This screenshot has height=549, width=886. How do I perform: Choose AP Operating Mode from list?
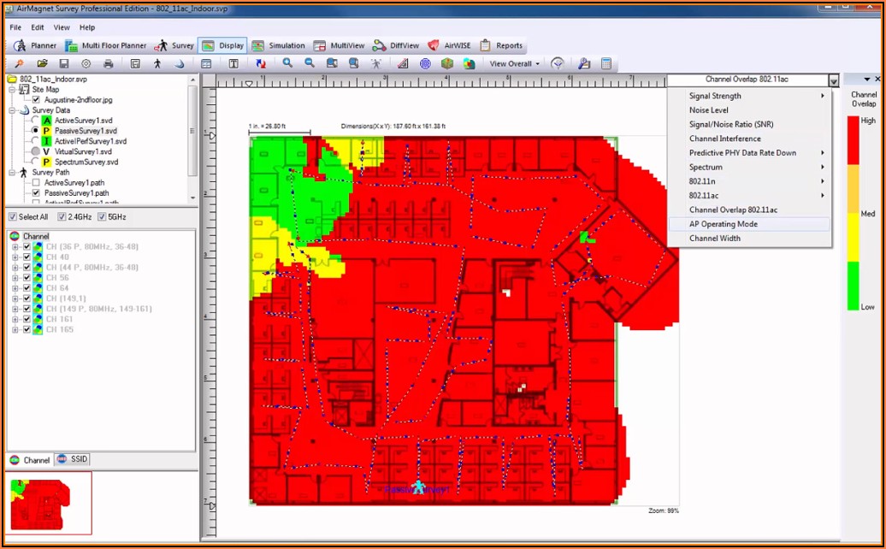[x=723, y=224]
